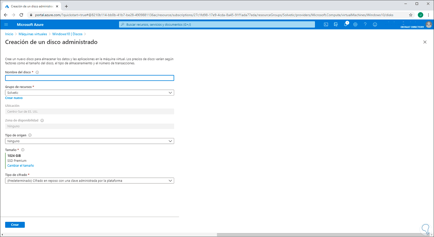Click the Creación de un disco administrado heading
The width and height of the screenshot is (434, 237).
tap(51, 42)
